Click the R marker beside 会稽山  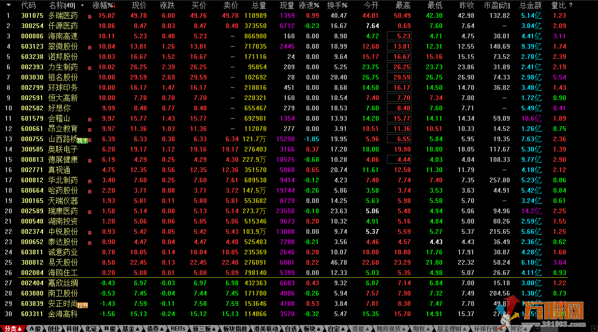90,119
